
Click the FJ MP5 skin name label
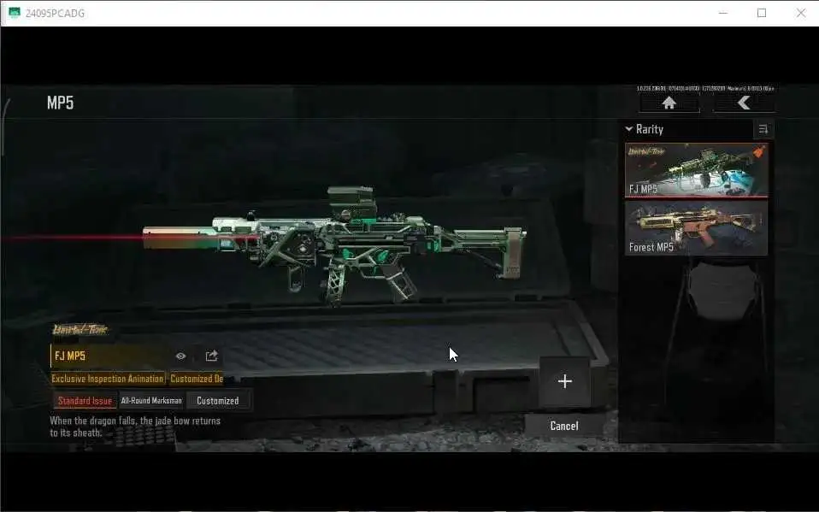[70, 356]
